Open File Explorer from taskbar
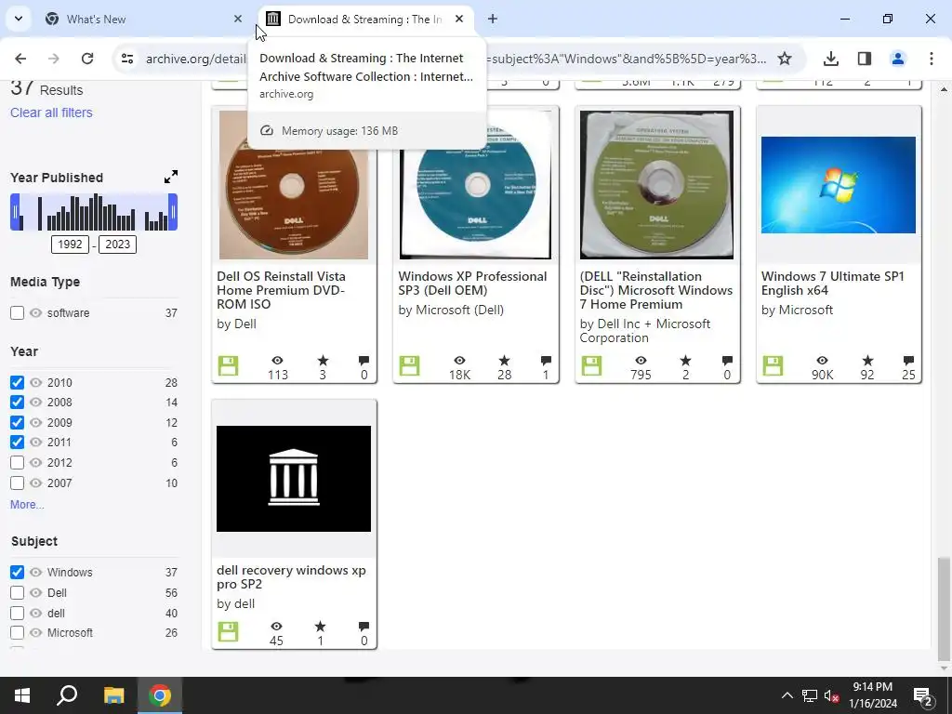 [113, 695]
